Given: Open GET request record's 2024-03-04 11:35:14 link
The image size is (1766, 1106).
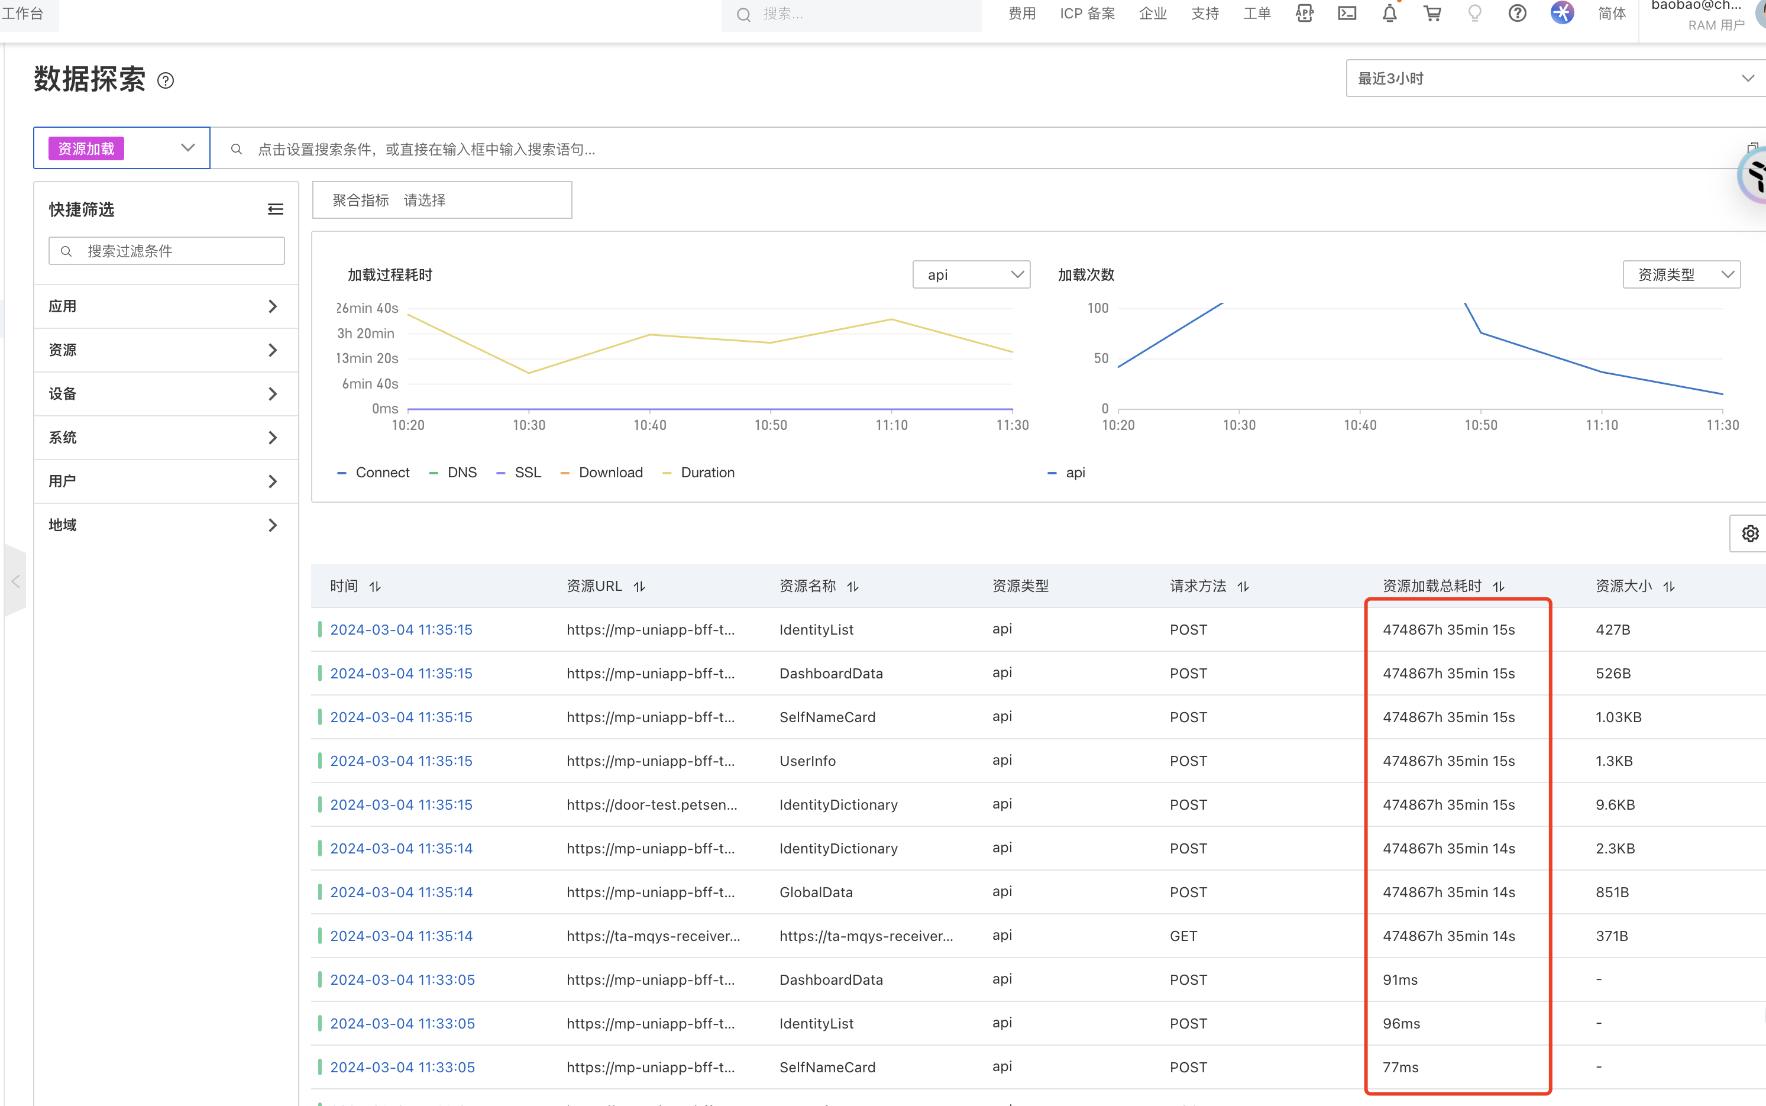Looking at the screenshot, I should [x=401, y=936].
